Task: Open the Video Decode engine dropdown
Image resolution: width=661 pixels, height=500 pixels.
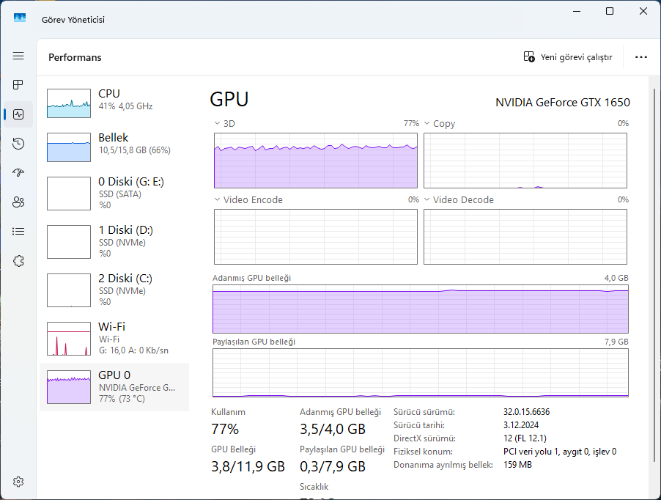Action: [x=427, y=200]
